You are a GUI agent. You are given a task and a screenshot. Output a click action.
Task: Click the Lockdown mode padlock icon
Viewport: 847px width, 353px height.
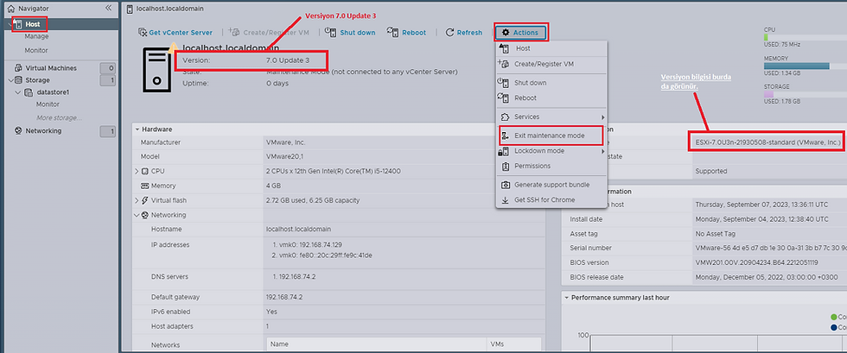pos(503,151)
